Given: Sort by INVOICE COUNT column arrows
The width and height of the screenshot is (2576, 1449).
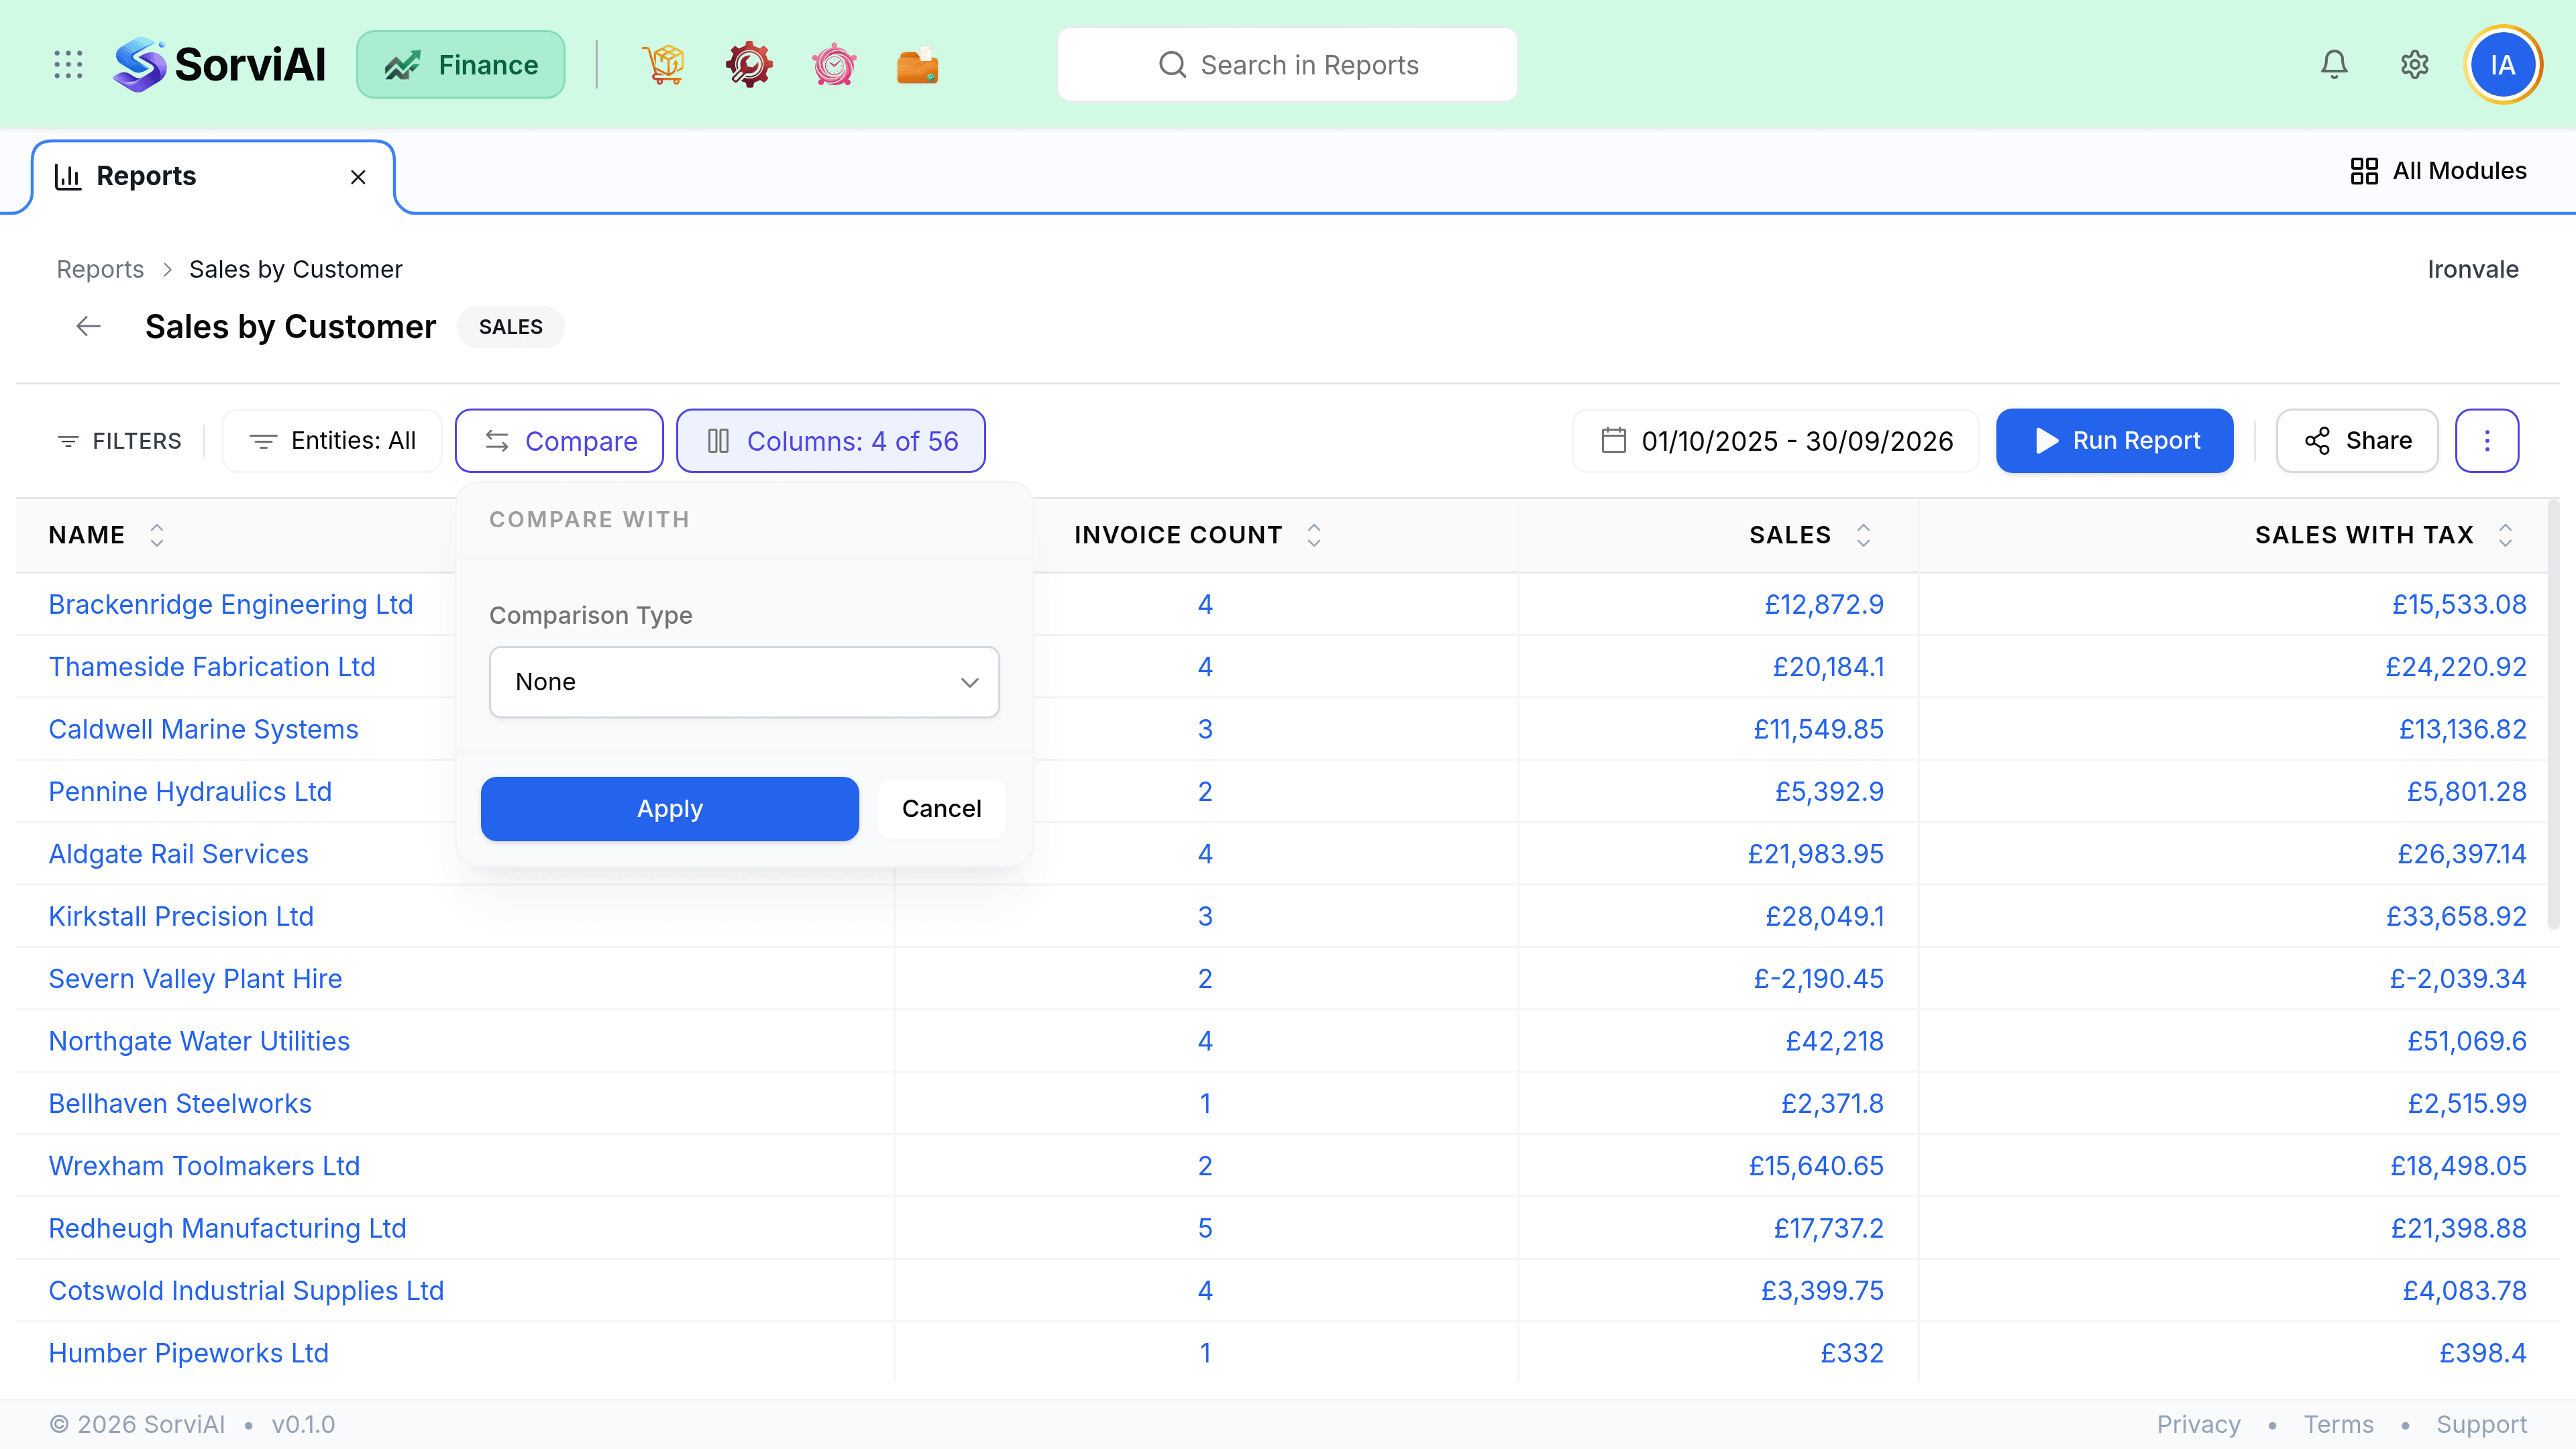Looking at the screenshot, I should 1314,535.
